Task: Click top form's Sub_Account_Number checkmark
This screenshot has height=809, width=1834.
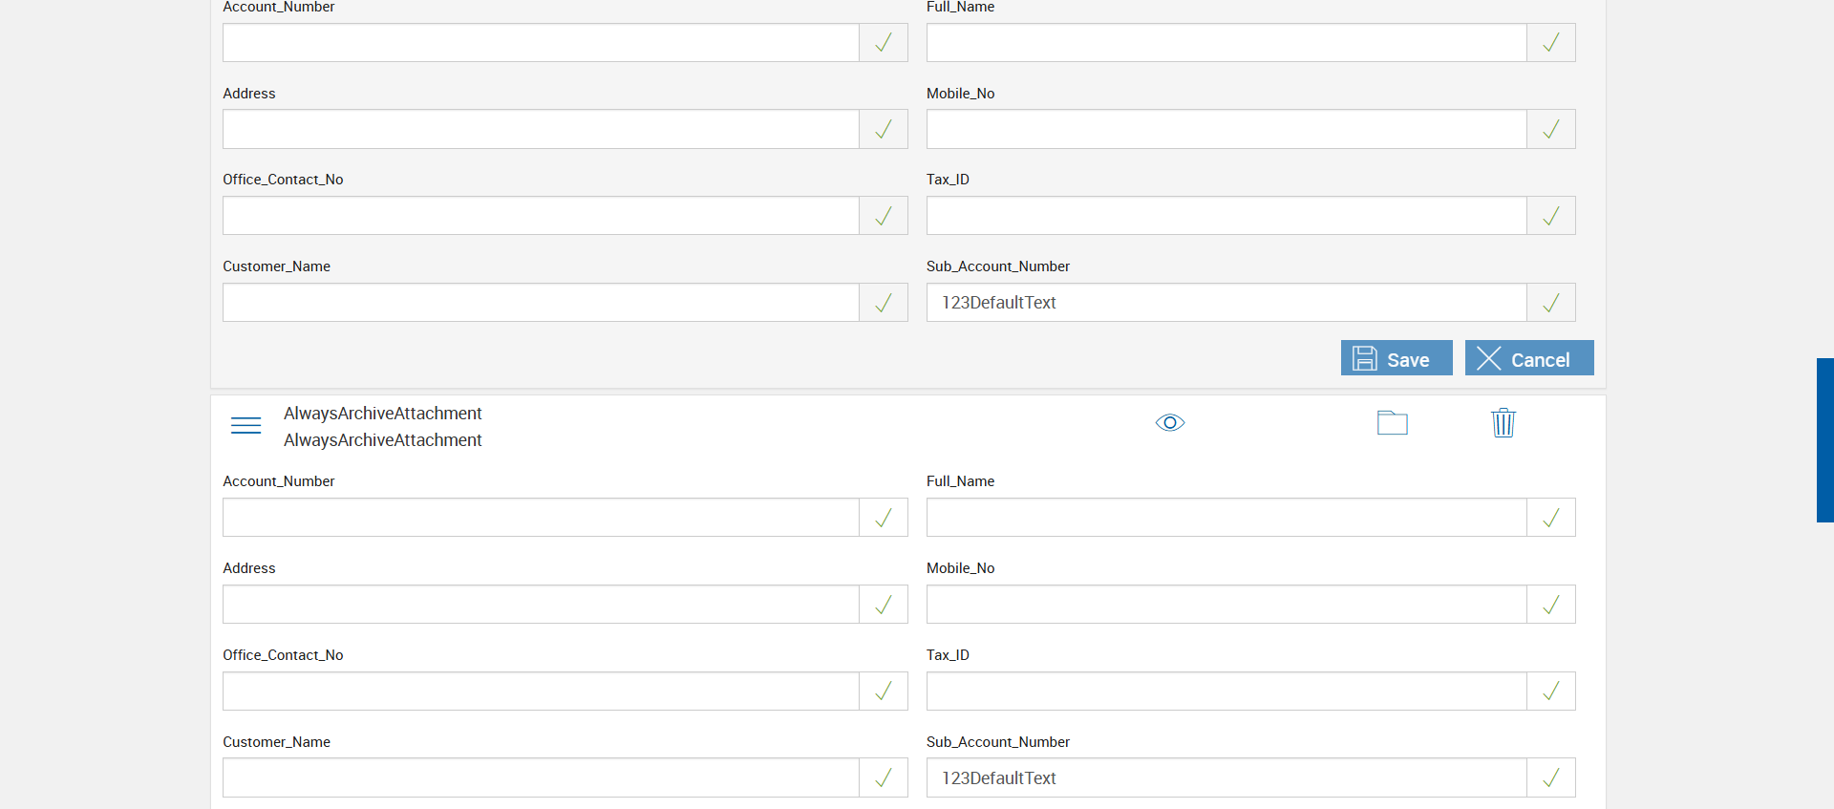Action: pyautogui.click(x=1550, y=303)
